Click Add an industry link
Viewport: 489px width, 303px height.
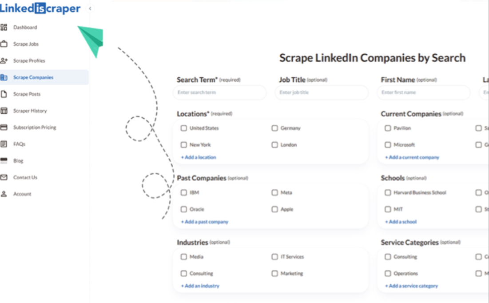[200, 286]
